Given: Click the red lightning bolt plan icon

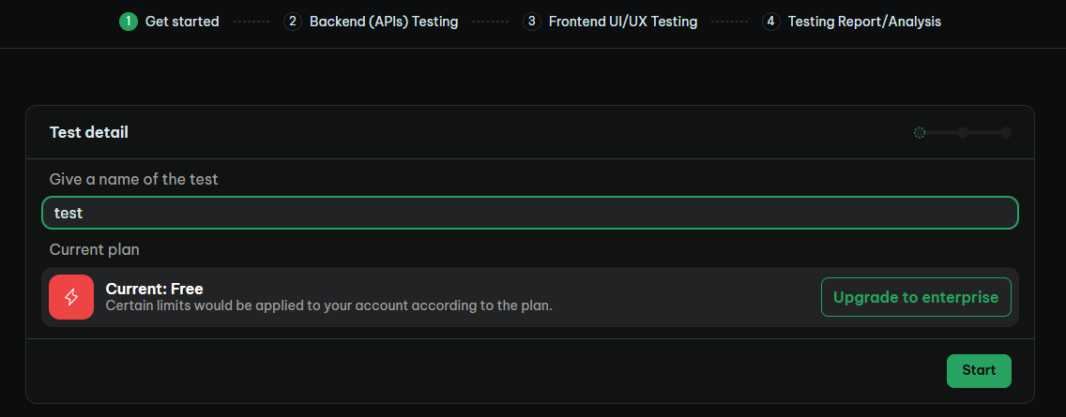Looking at the screenshot, I should [x=71, y=297].
